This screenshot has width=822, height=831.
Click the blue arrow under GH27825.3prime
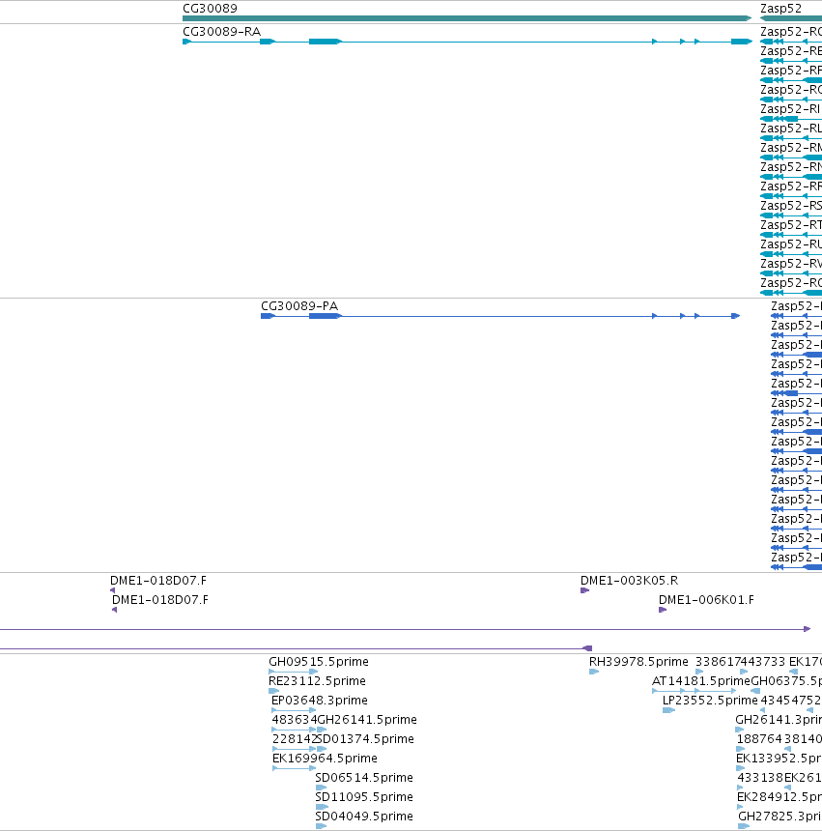[744, 826]
